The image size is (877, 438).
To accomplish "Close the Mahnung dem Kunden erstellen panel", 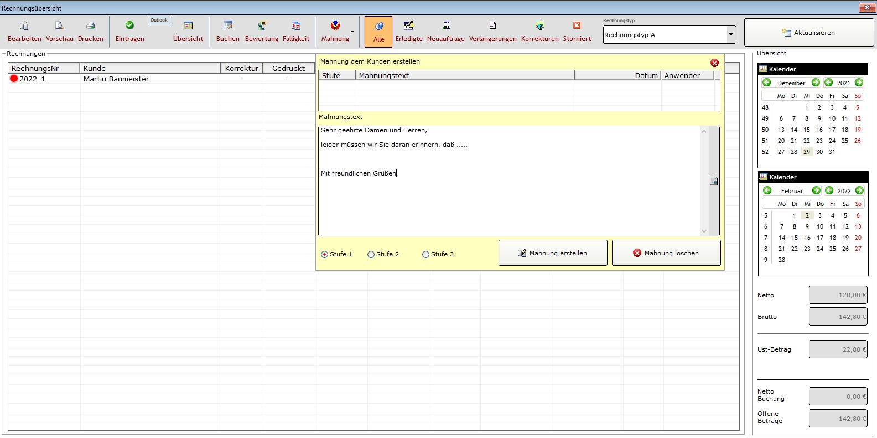I will coord(714,63).
